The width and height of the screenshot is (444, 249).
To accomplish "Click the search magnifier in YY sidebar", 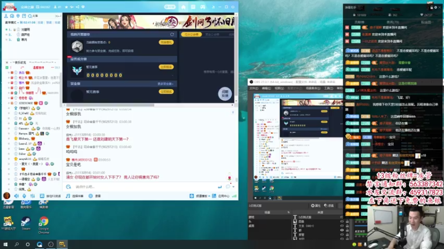I will click(x=30, y=16).
